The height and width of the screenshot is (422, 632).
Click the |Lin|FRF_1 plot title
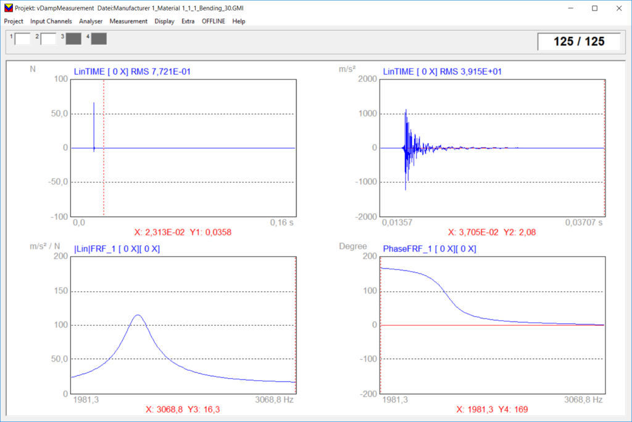point(116,248)
